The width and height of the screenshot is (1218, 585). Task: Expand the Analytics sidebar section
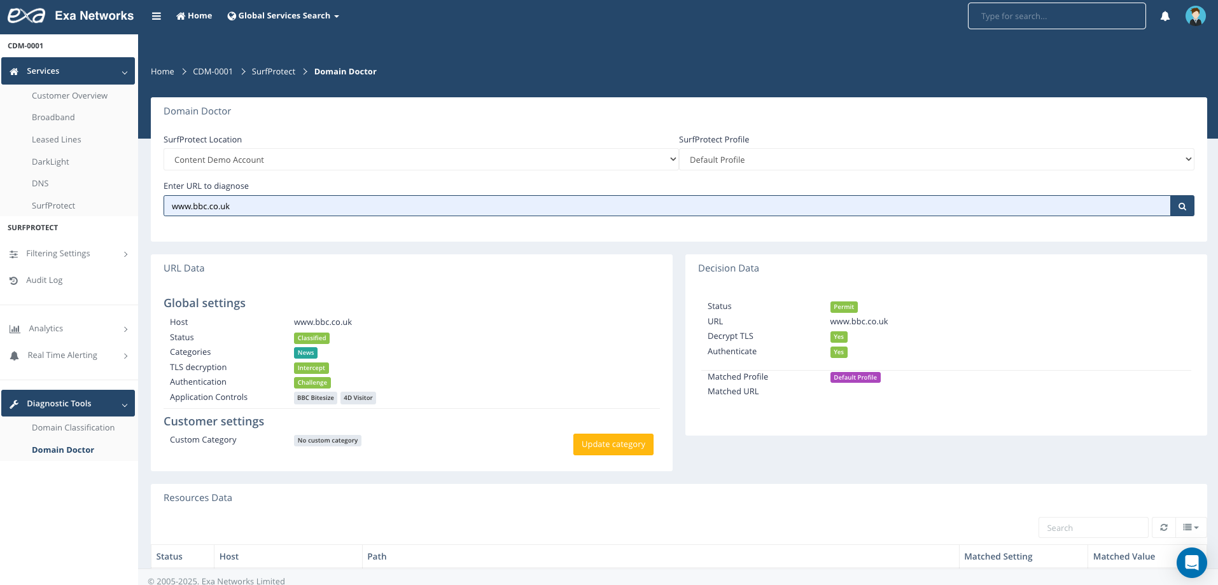68,329
